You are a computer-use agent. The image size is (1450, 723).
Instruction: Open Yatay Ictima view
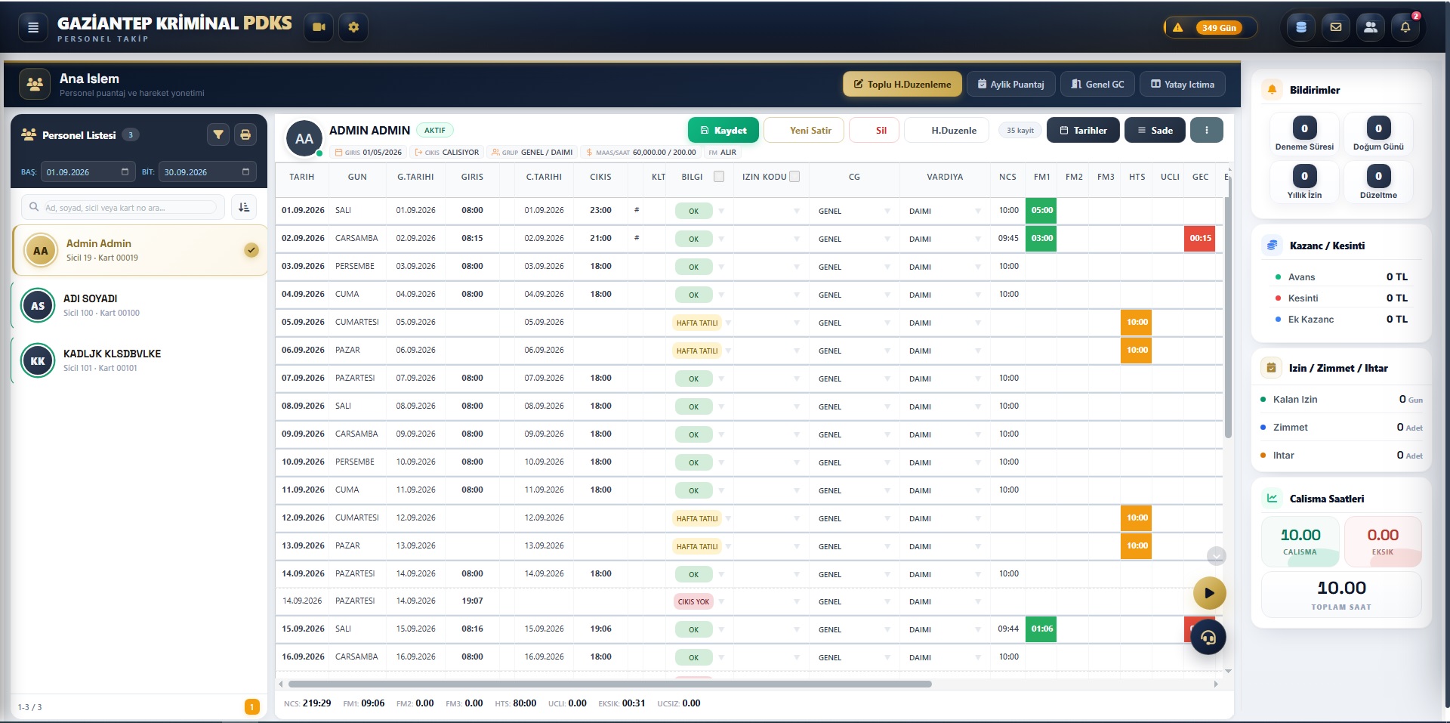point(1183,84)
